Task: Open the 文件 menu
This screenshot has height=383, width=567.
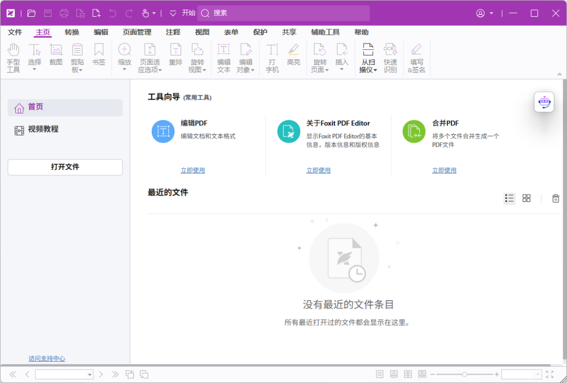Action: (15, 32)
